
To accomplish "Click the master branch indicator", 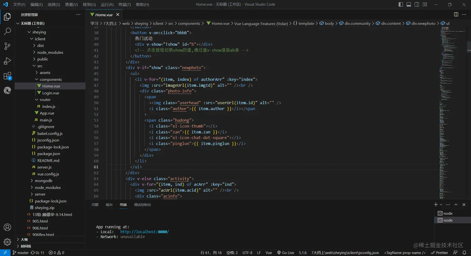I will 21,253.
